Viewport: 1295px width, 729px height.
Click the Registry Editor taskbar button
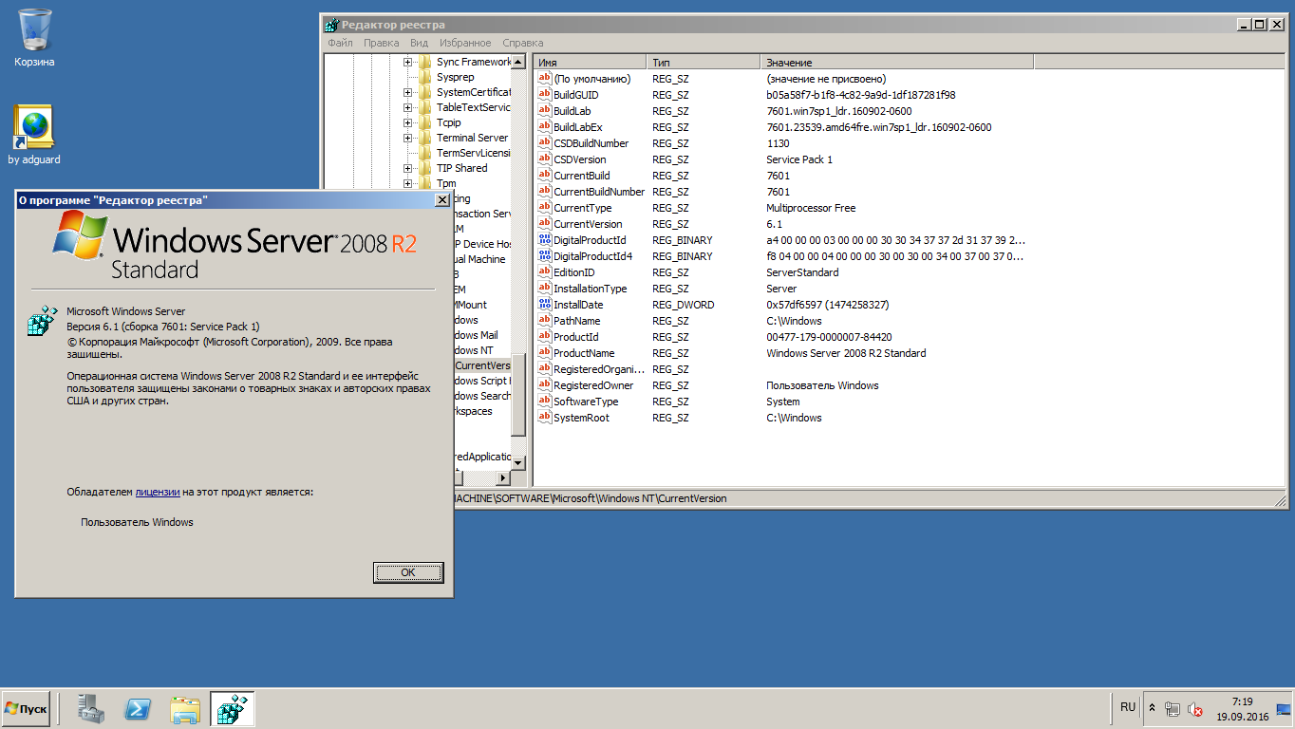coord(232,709)
